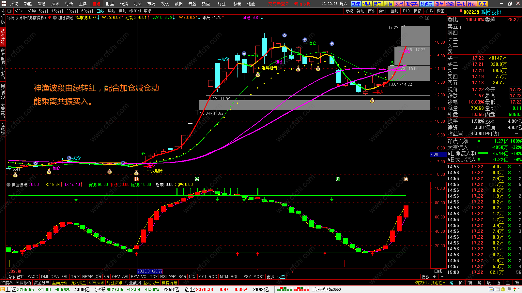Select the 周线 weekly period
The width and height of the screenshot is (522, 293).
pyautogui.click(x=112, y=11)
